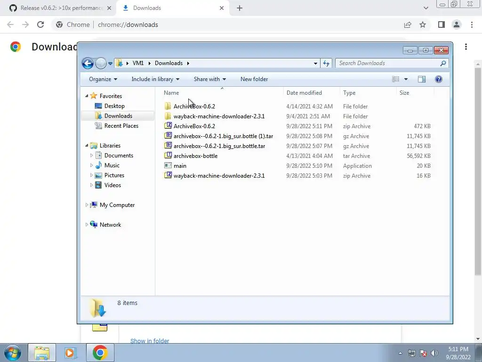
Task: Click the Explorer forward navigation arrow
Action: (x=101, y=64)
